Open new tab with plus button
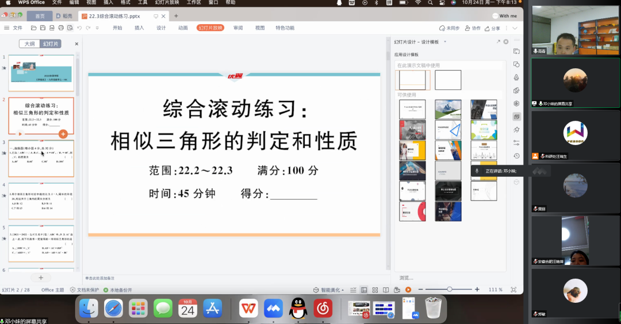The height and width of the screenshot is (324, 621). click(x=176, y=16)
